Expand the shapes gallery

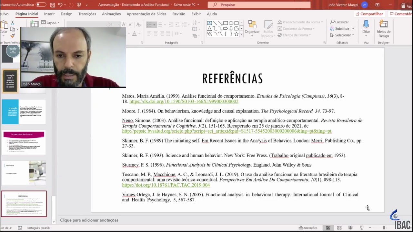tap(242, 34)
